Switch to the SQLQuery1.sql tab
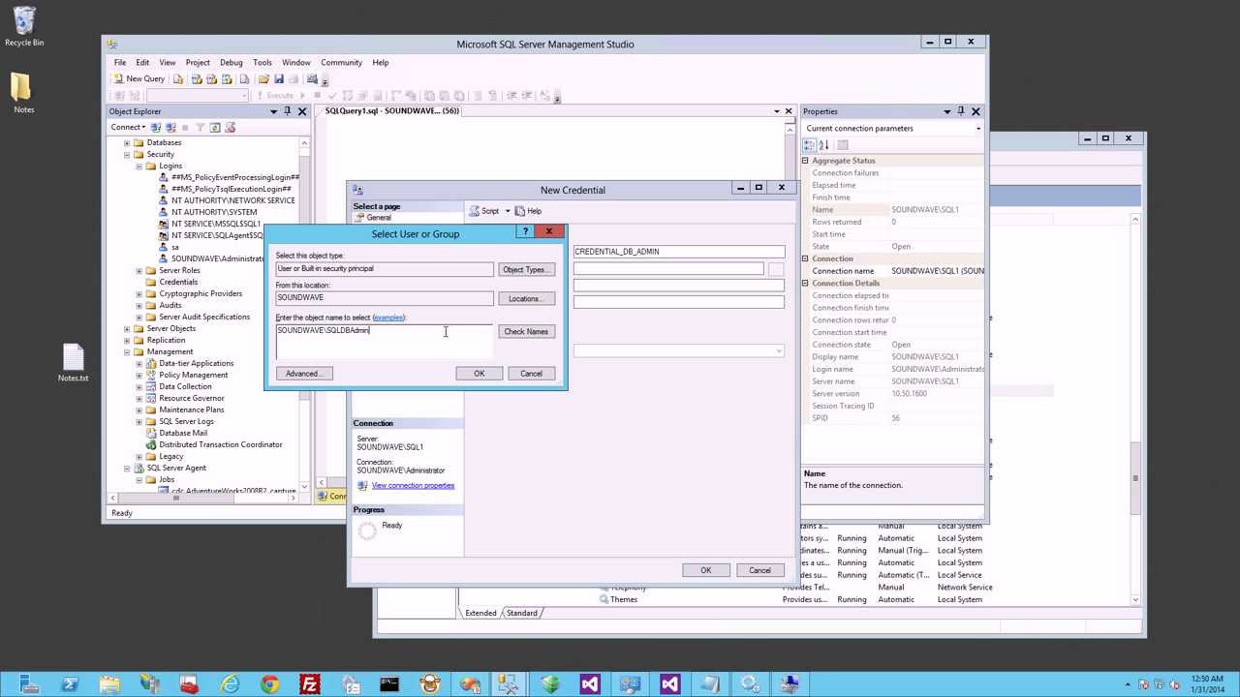Screen dimensions: 1240x697 (x=391, y=110)
